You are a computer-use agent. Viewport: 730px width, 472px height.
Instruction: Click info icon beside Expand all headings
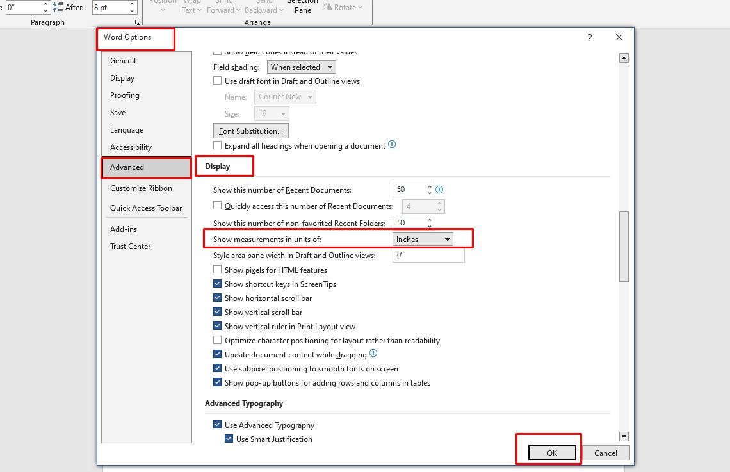tap(392, 145)
